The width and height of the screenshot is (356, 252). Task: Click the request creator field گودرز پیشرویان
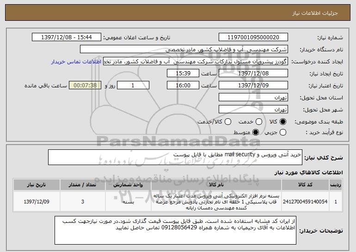(196, 61)
